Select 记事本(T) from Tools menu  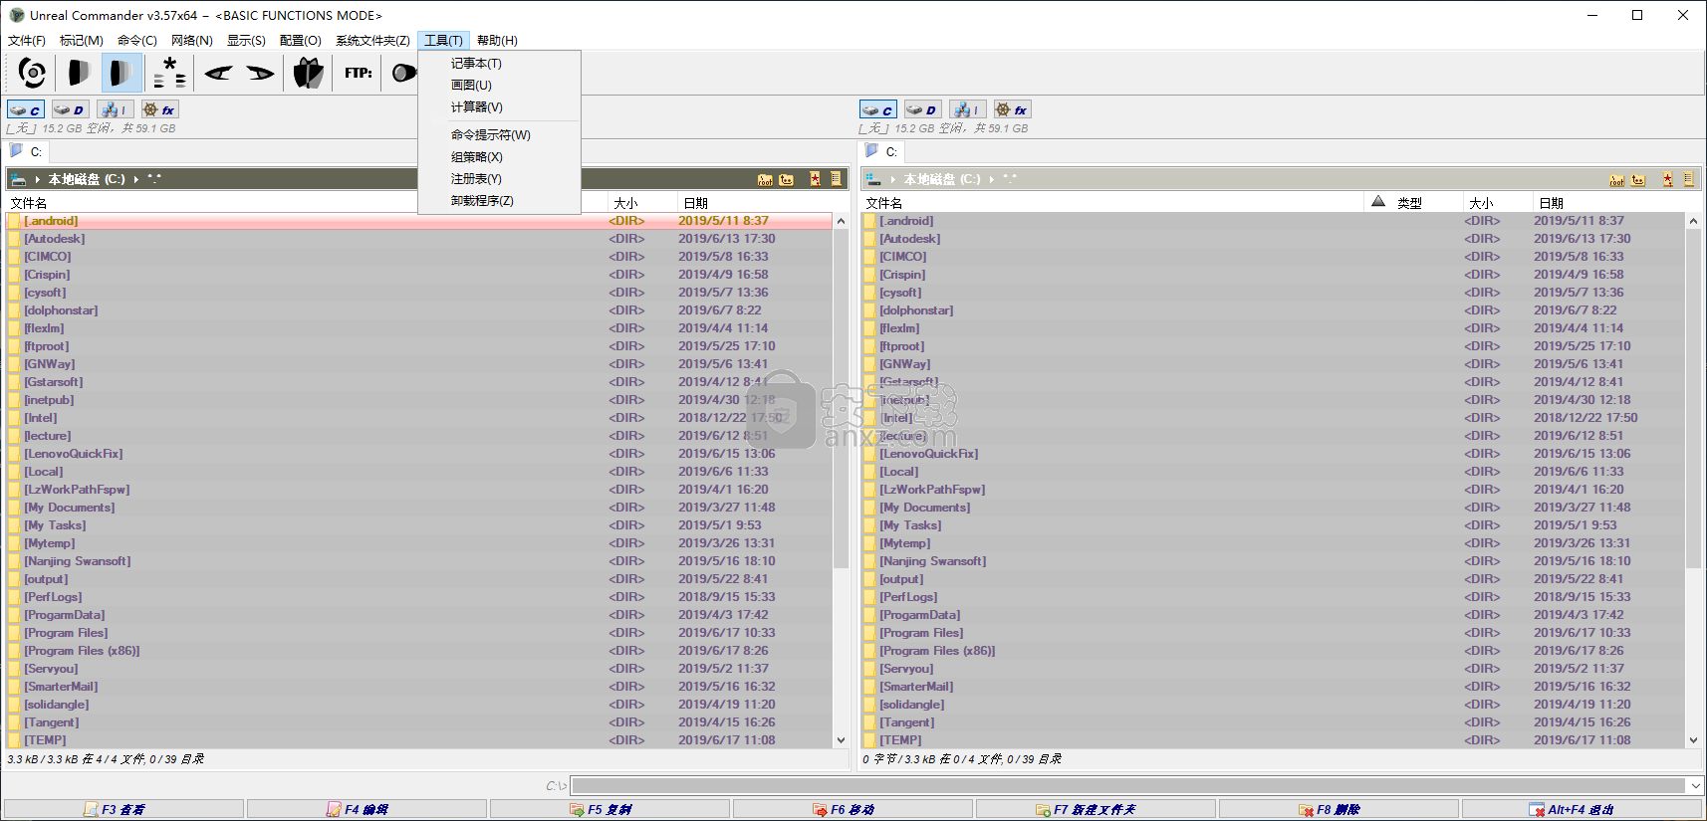(500, 64)
